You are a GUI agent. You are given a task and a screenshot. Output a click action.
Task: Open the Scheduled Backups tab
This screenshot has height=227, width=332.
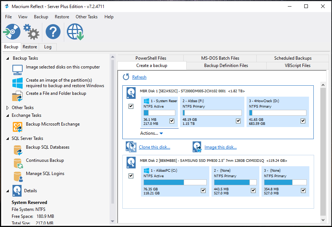[x=293, y=58]
